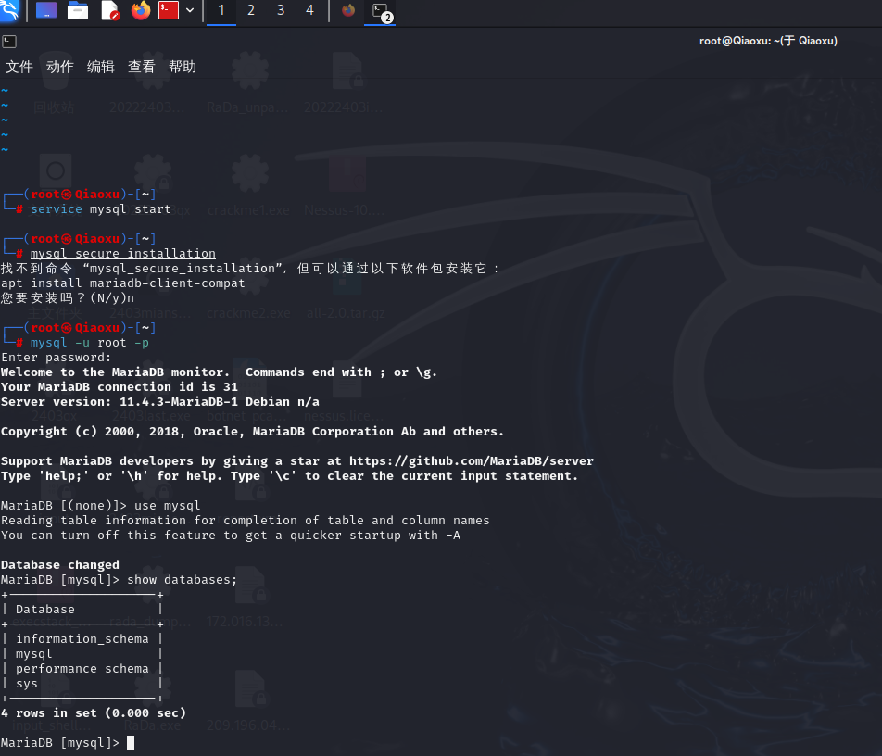The width and height of the screenshot is (882, 756).
Task: Focus the Firefox window in taskbar
Action: tap(348, 11)
